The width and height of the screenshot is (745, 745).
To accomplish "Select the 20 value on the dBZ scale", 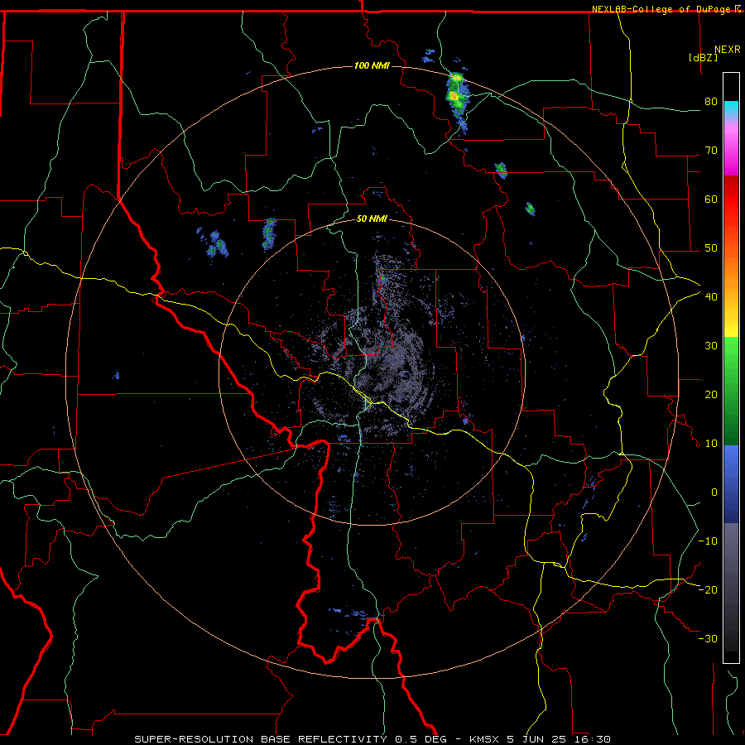I will point(711,395).
